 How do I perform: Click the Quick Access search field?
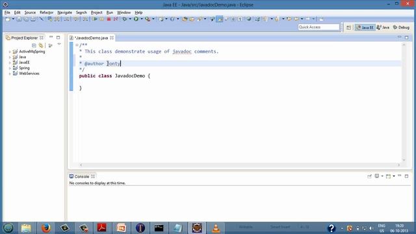tap(318, 27)
